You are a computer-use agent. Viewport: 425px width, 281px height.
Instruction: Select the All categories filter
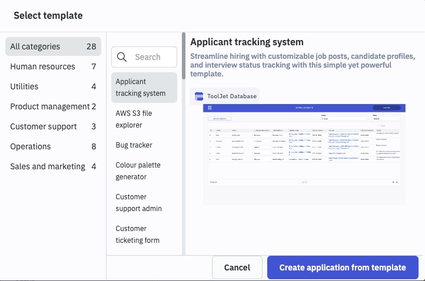click(53, 46)
